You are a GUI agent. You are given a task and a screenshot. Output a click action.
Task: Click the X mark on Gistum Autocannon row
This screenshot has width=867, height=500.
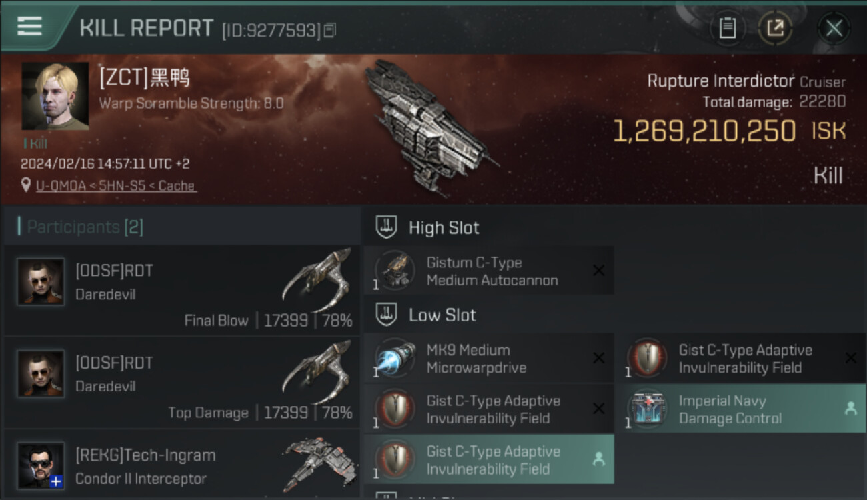598,271
